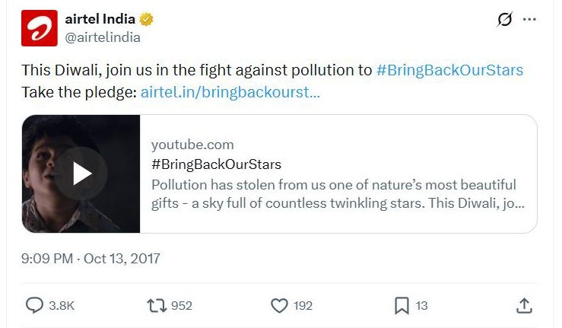Image resolution: width=562 pixels, height=328 pixels.
Task: Play the video with the play button
Action: pyautogui.click(x=81, y=174)
